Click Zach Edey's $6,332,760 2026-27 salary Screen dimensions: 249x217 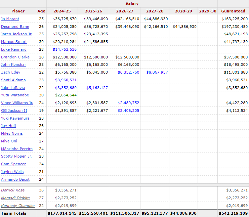[x=128, y=72]
